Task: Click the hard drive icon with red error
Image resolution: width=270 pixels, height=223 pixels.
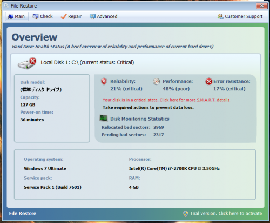Action: pos(27,63)
